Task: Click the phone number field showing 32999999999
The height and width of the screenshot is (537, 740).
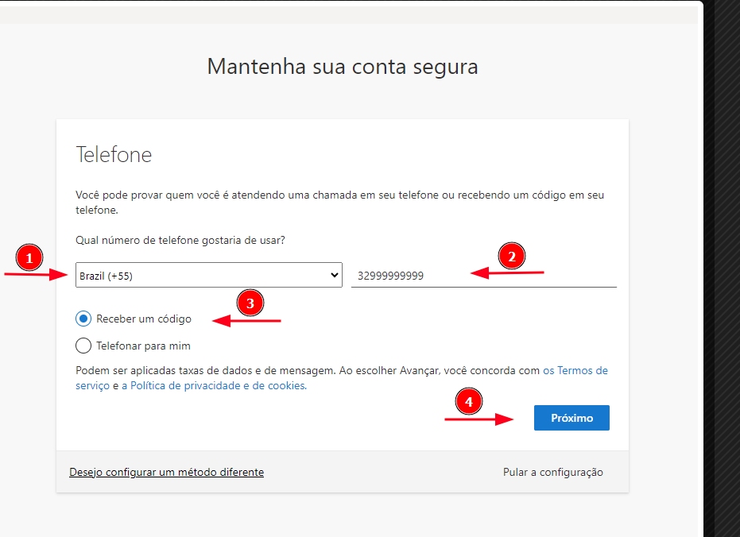Action: (x=483, y=276)
